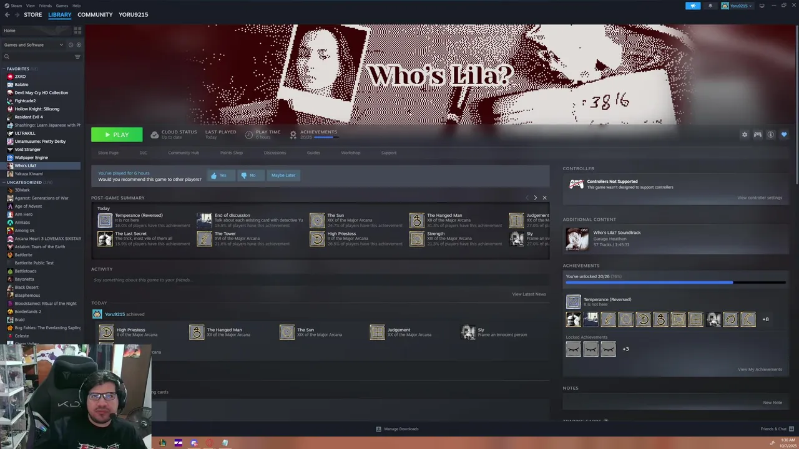Click the forward navigation arrow
Image resolution: width=799 pixels, height=449 pixels.
click(16, 14)
